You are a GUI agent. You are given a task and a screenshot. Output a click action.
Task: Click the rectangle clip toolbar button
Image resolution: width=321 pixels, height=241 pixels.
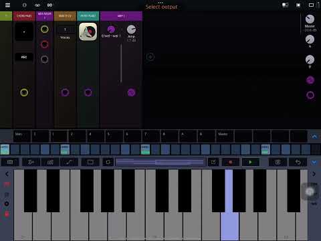[x=90, y=162]
